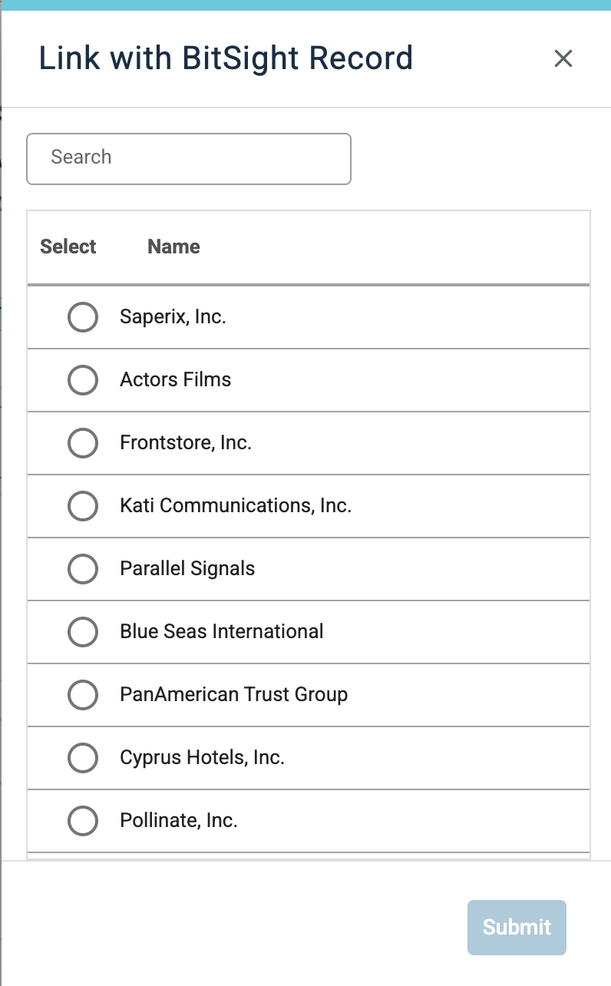Click the Submit button
Screen dimensions: 611x986
[517, 928]
